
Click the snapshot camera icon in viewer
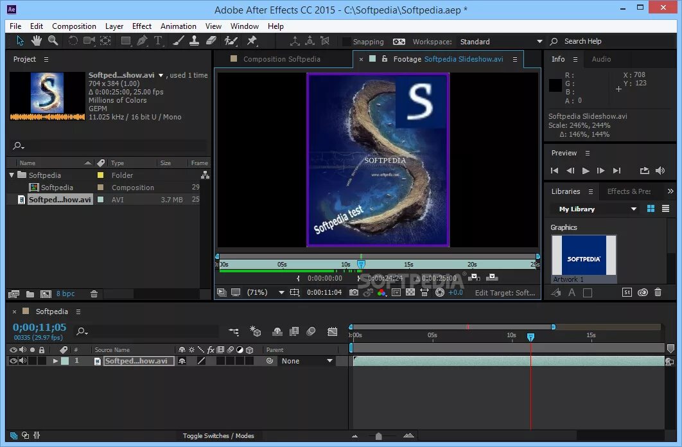[x=354, y=292]
